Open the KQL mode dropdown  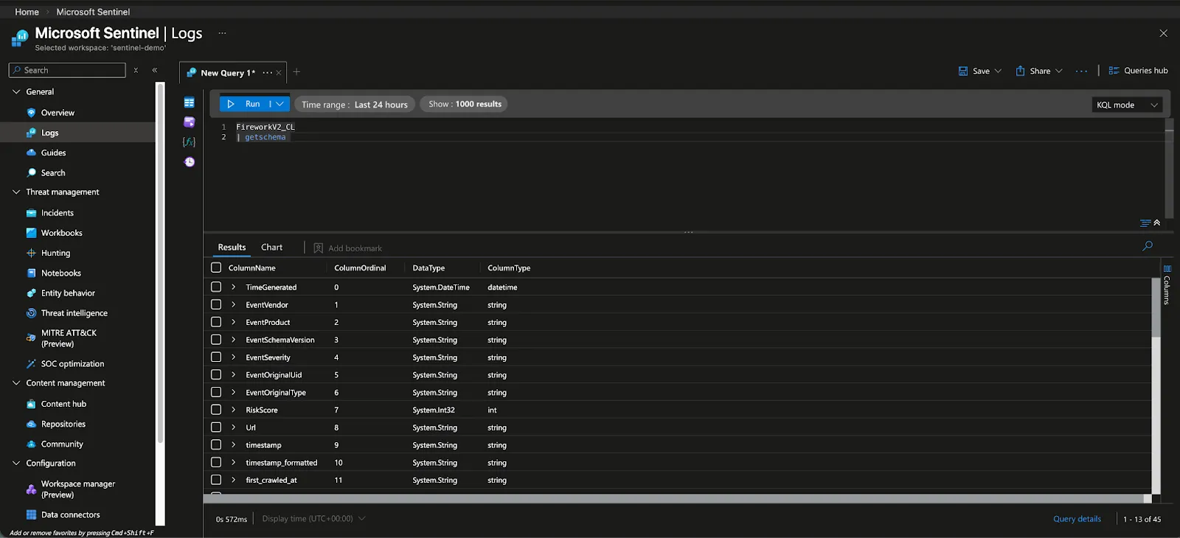(x=1127, y=105)
